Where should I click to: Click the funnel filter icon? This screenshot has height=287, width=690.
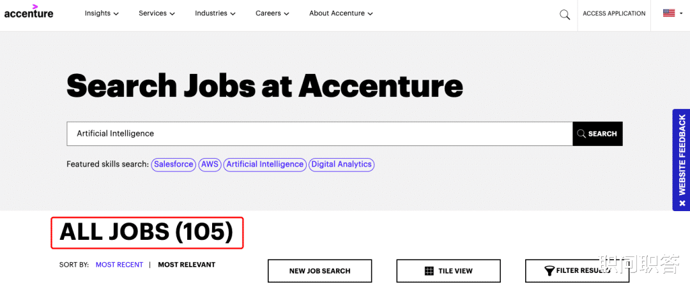click(549, 271)
